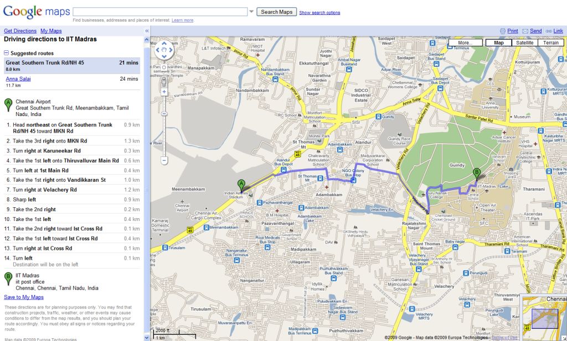Screen dimensions: 567x341
Task: Click the hand icon to return to last result
Action: click(x=164, y=50)
